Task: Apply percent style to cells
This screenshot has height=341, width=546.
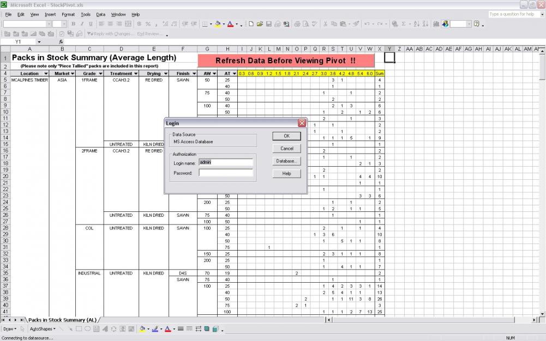Action: pos(148,23)
